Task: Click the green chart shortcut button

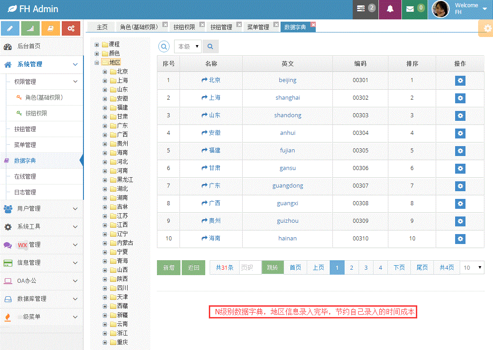Action: pos(30,28)
